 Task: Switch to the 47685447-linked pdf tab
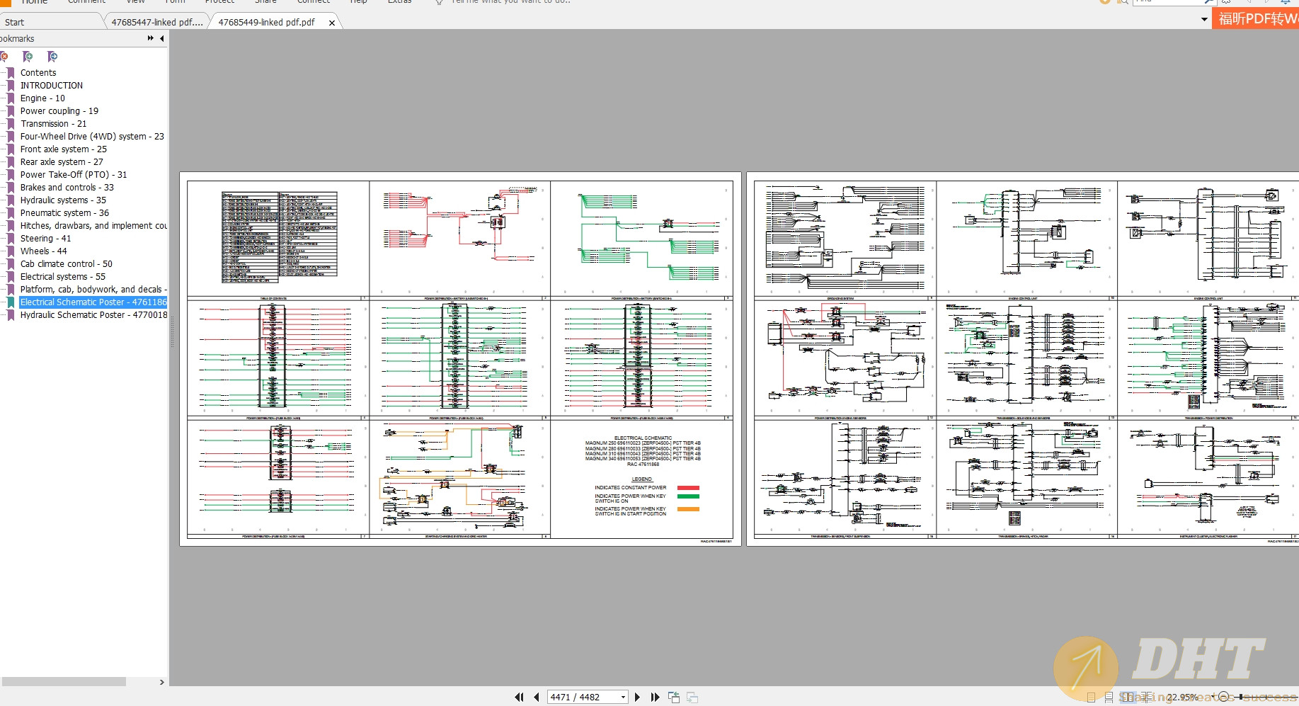(x=156, y=22)
